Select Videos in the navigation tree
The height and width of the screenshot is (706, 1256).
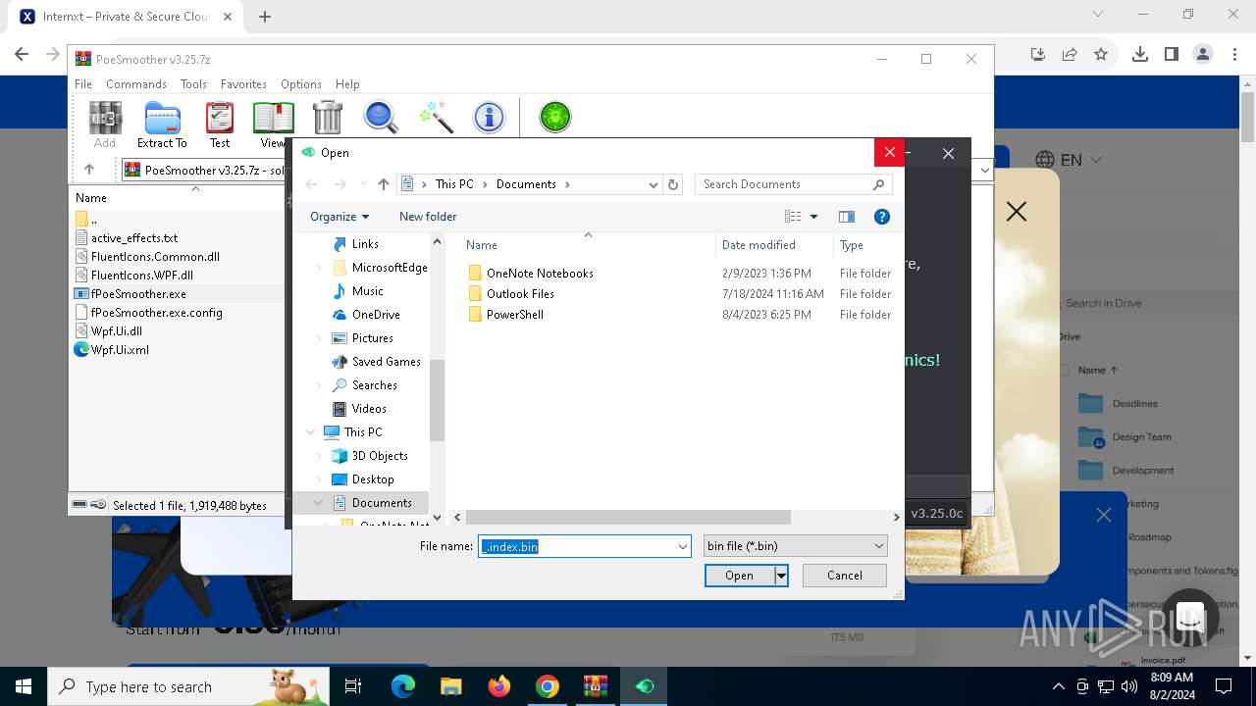point(369,409)
